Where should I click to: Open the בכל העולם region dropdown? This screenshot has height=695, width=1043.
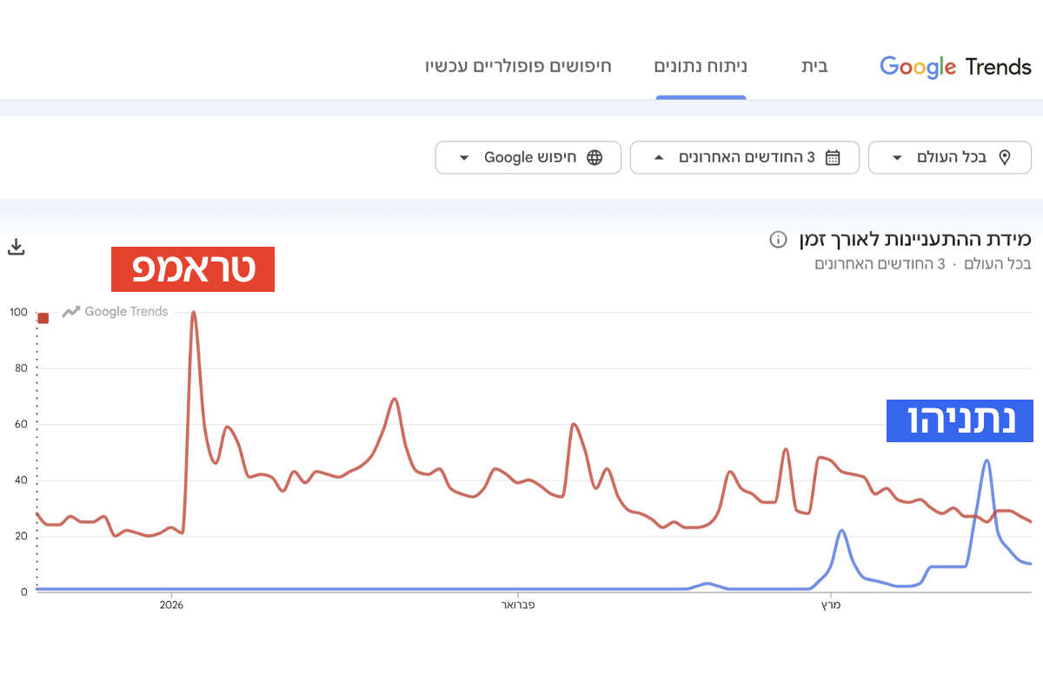(x=950, y=157)
